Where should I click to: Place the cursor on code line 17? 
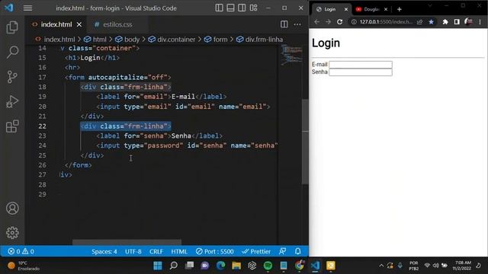[118, 77]
